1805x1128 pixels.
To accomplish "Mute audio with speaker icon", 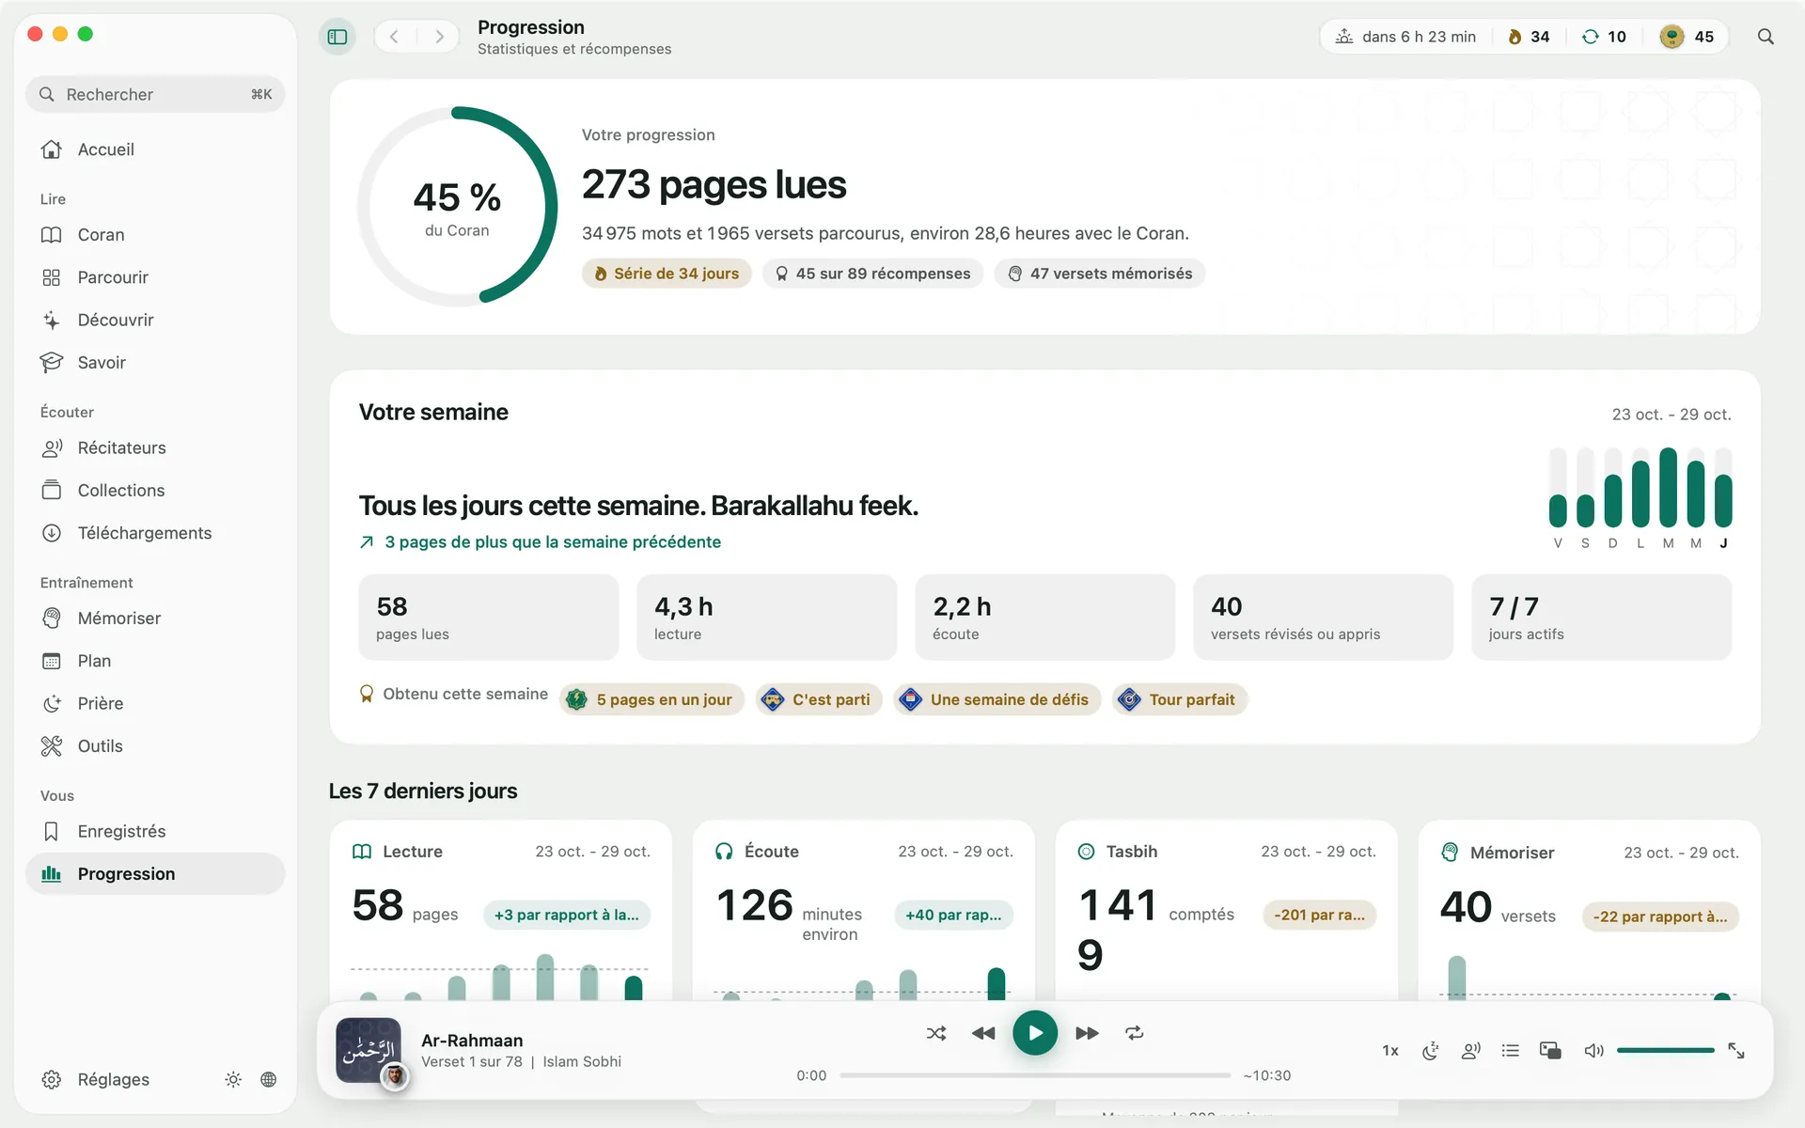I will point(1593,1051).
